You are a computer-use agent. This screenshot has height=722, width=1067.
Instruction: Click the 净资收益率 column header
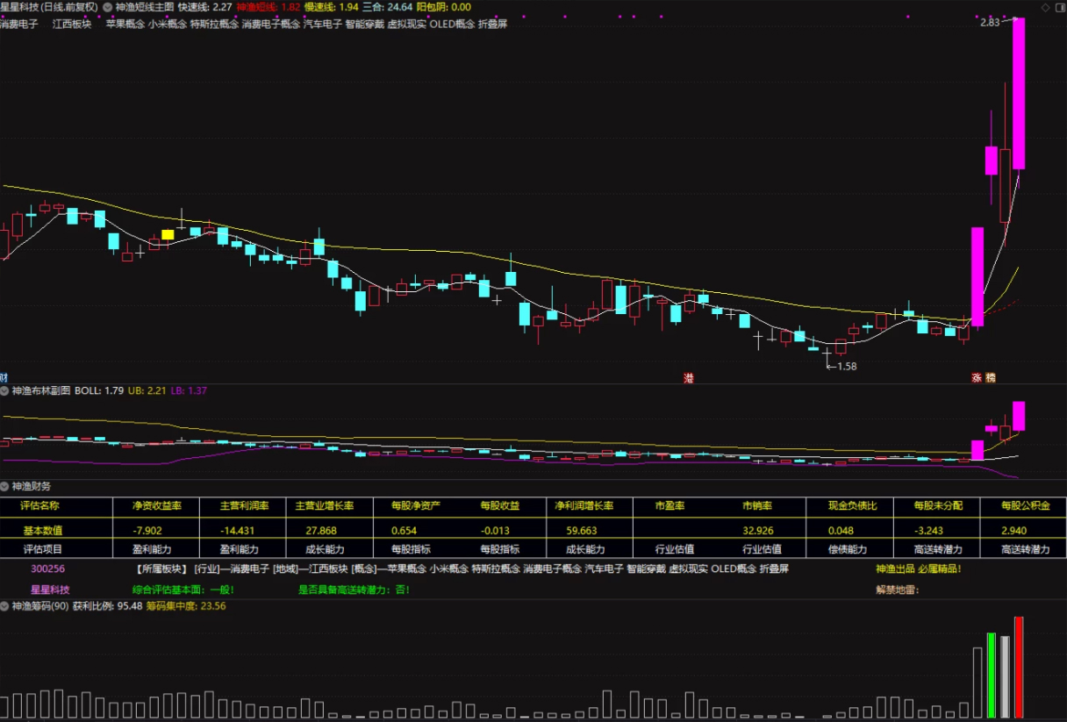tap(156, 506)
